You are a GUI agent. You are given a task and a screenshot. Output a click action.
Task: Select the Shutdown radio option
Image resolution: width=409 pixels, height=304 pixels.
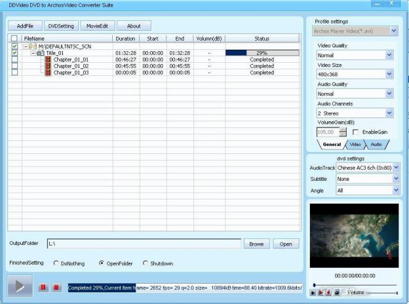[145, 263]
